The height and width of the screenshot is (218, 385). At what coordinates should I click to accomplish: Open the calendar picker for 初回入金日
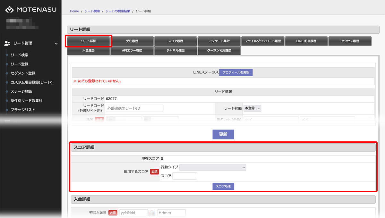[x=152, y=213]
